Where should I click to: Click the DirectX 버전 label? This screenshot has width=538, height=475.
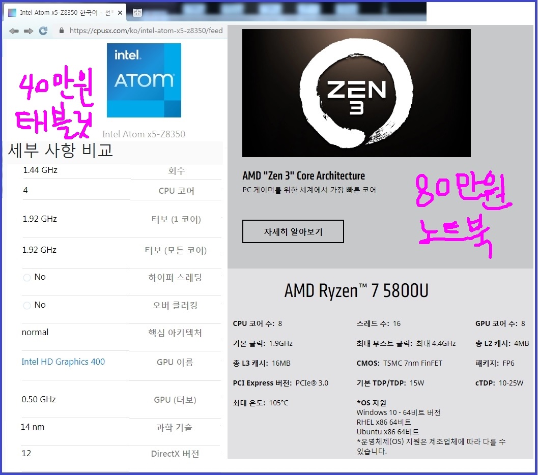click(175, 454)
